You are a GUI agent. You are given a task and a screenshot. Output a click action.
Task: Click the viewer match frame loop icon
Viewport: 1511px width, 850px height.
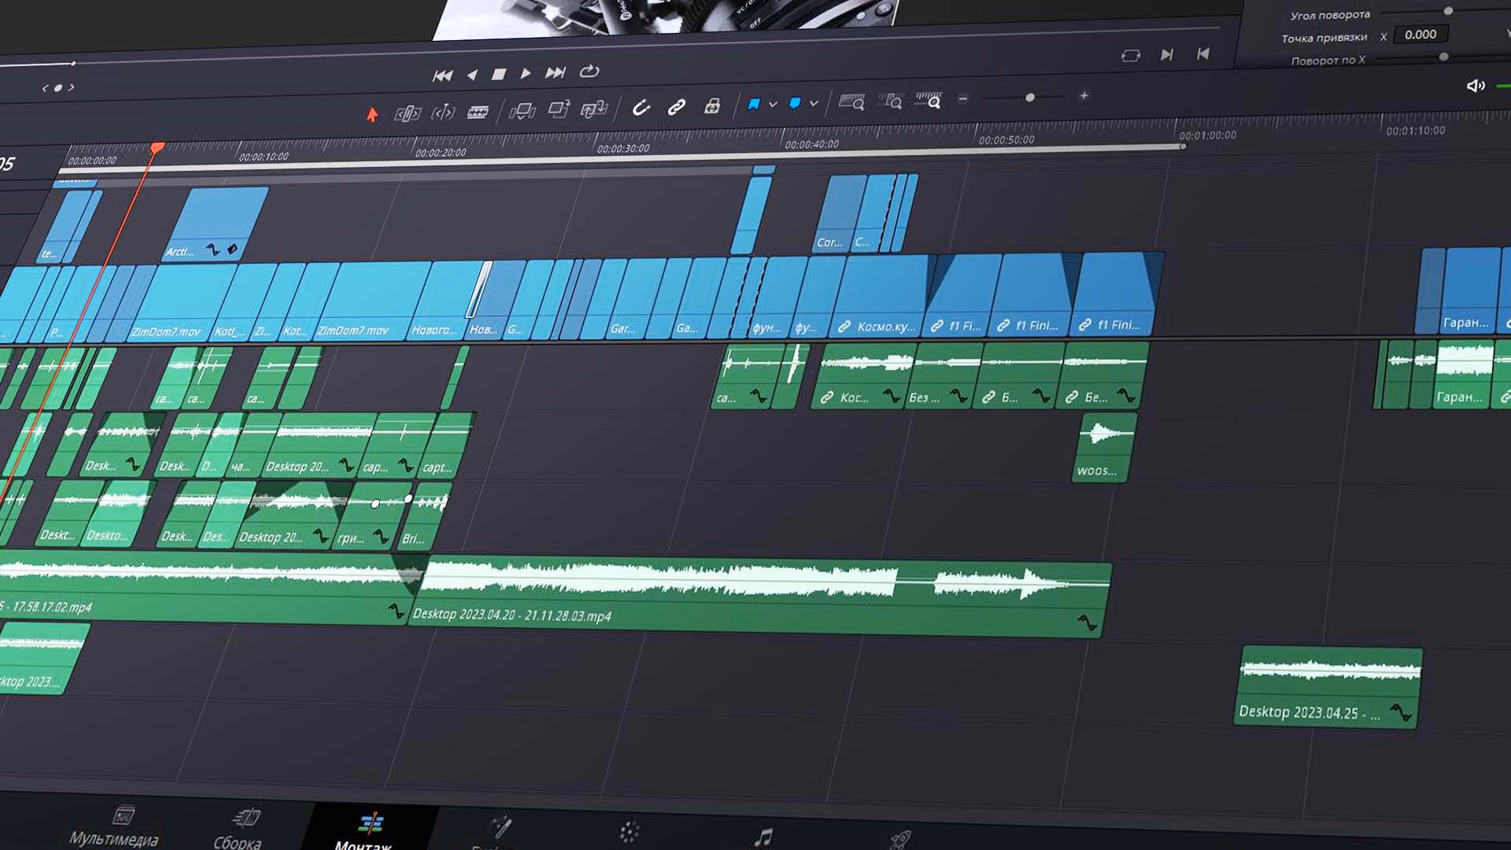click(x=1131, y=56)
